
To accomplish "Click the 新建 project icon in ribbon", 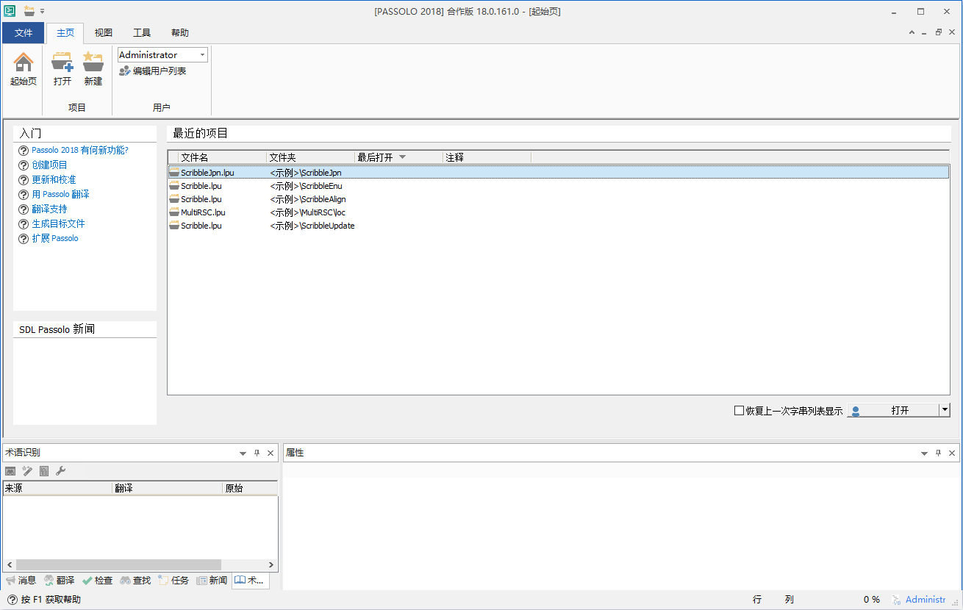I will tap(93, 62).
